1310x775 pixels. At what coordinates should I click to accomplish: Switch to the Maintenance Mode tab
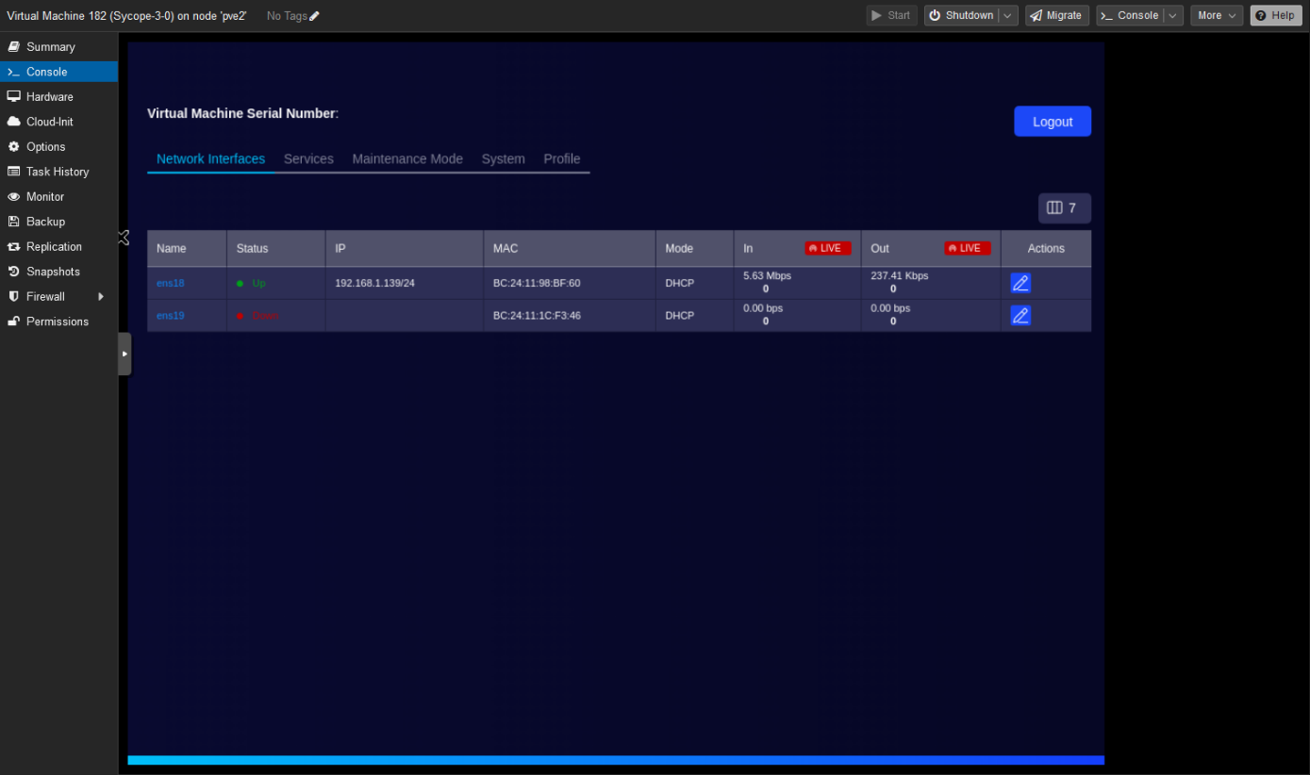(407, 159)
